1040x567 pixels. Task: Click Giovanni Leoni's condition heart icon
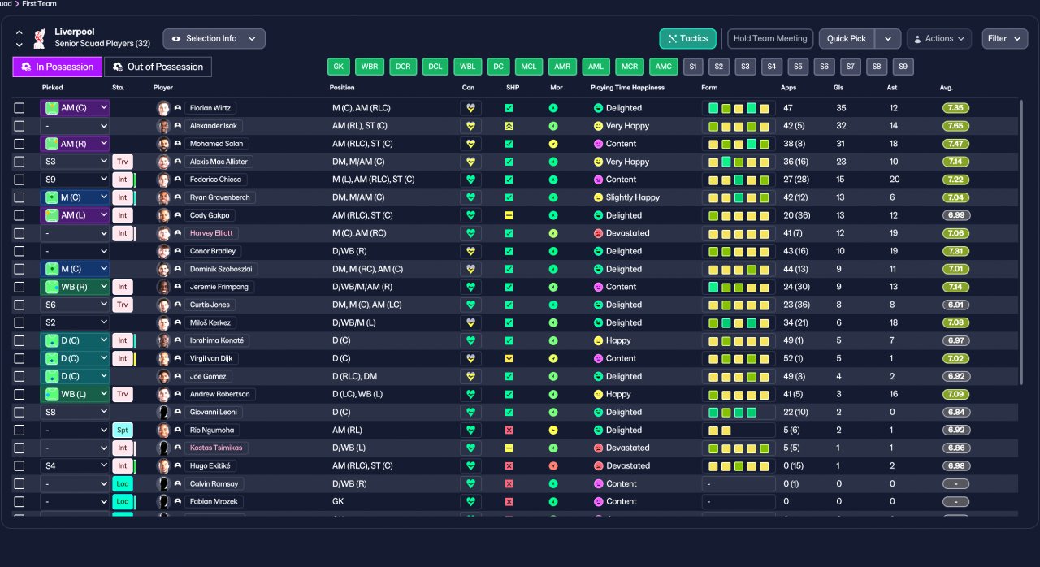coord(470,412)
